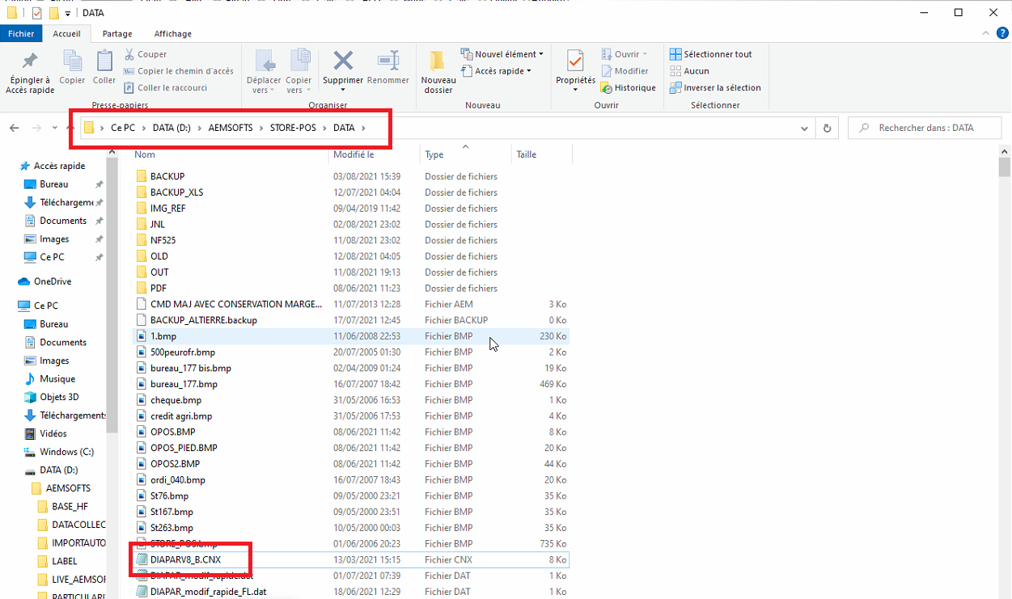The width and height of the screenshot is (1012, 599).
Task: Open the Fichier menu
Action: pyautogui.click(x=21, y=34)
